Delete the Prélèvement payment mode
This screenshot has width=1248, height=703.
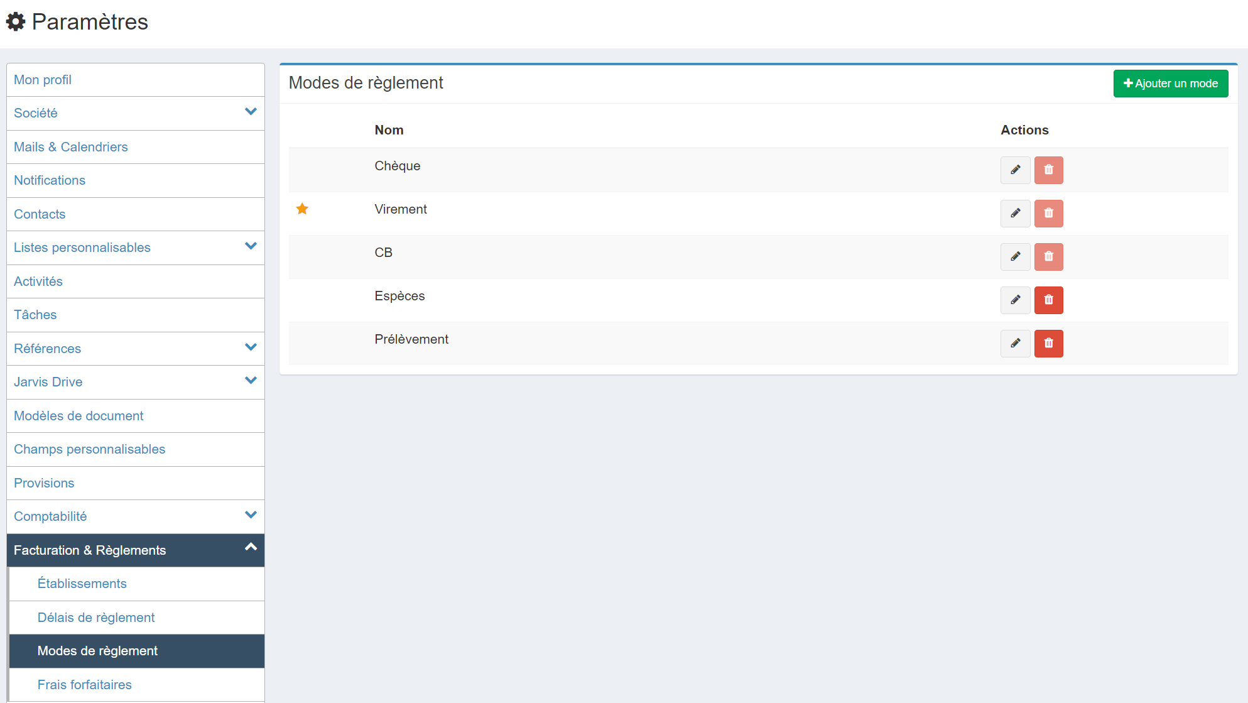[x=1048, y=344]
